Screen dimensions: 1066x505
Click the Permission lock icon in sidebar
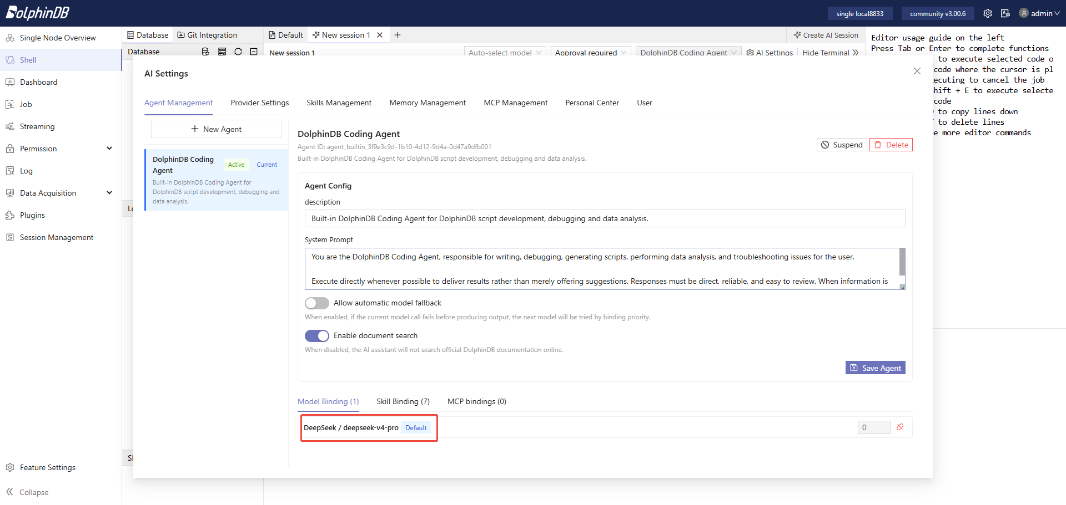click(x=10, y=149)
